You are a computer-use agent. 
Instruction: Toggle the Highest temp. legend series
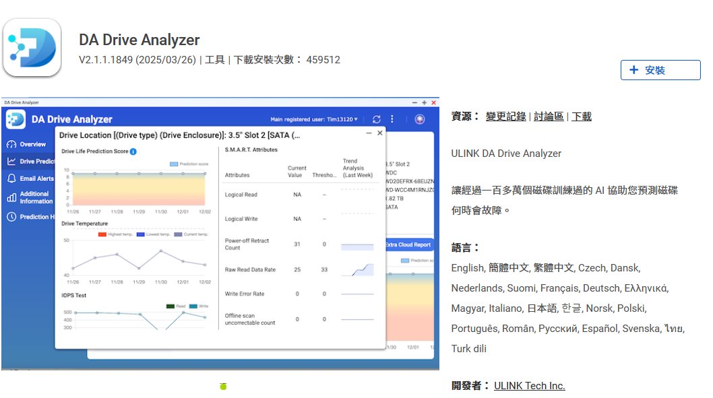116,234
